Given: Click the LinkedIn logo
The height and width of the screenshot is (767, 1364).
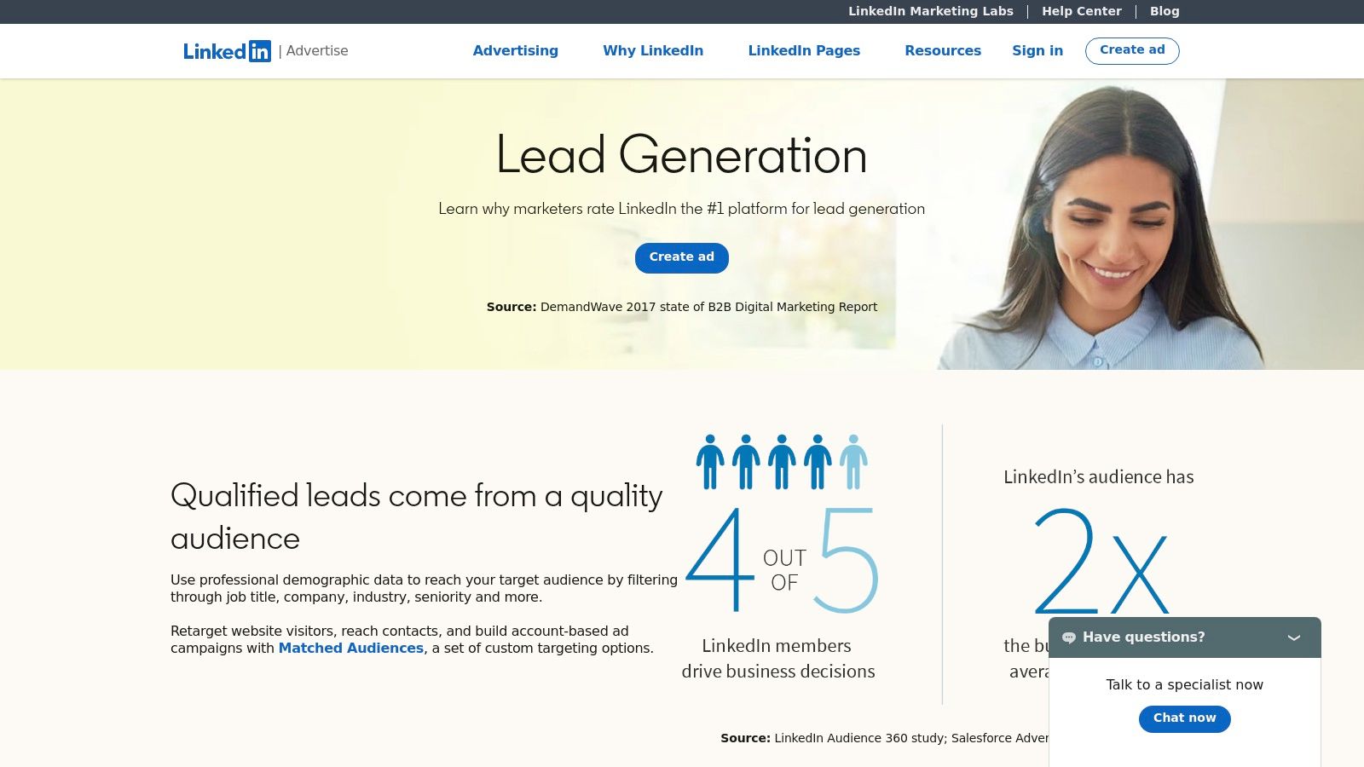Looking at the screenshot, I should [227, 51].
